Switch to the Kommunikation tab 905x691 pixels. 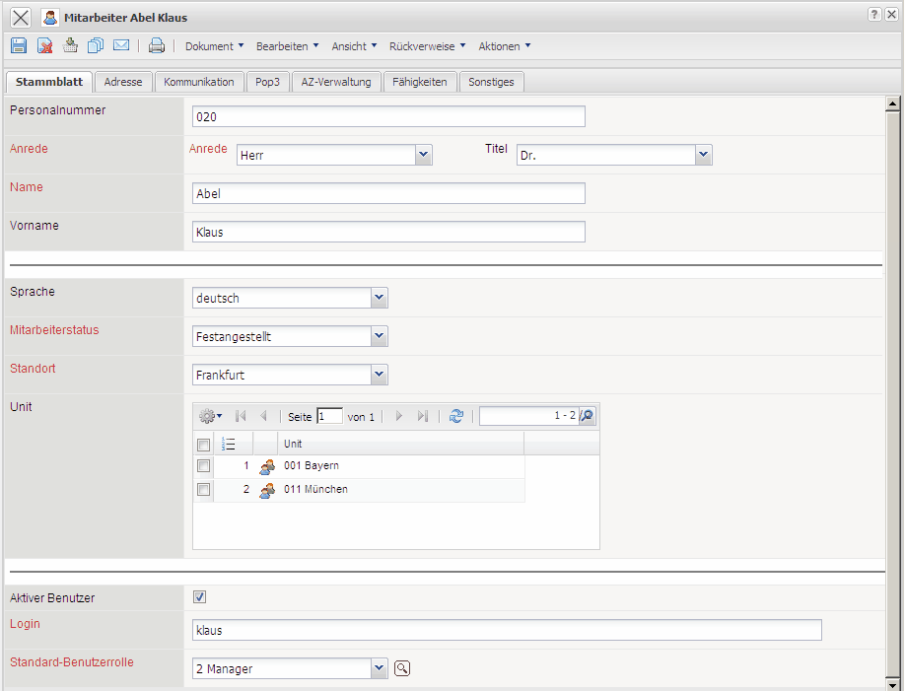tap(199, 82)
